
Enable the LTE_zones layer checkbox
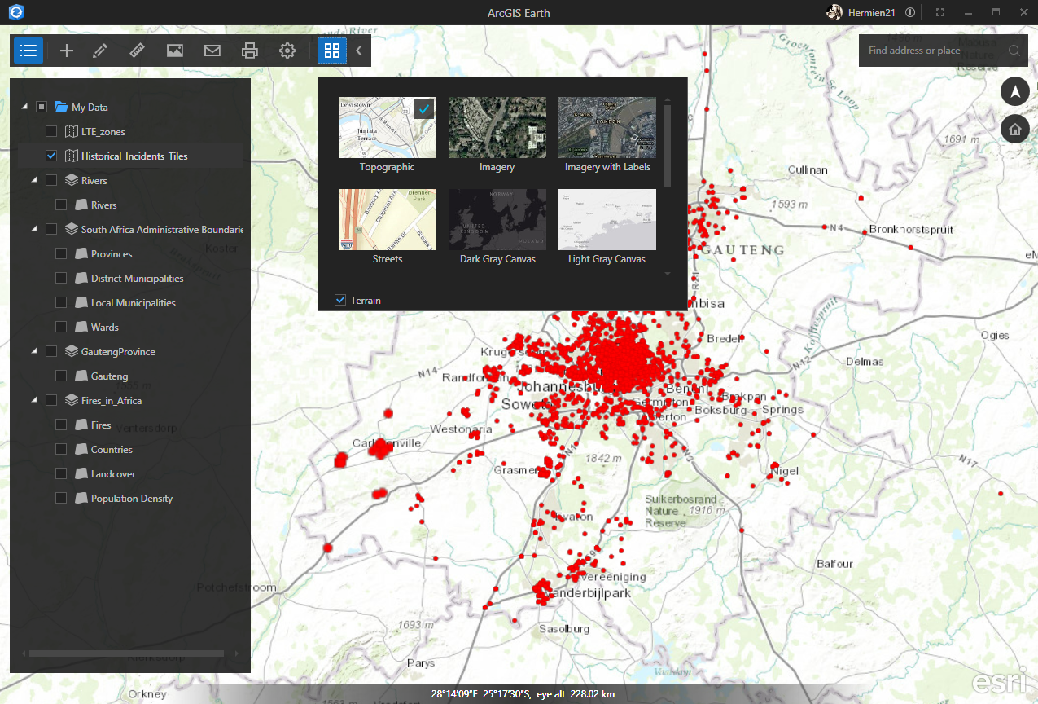(x=51, y=132)
